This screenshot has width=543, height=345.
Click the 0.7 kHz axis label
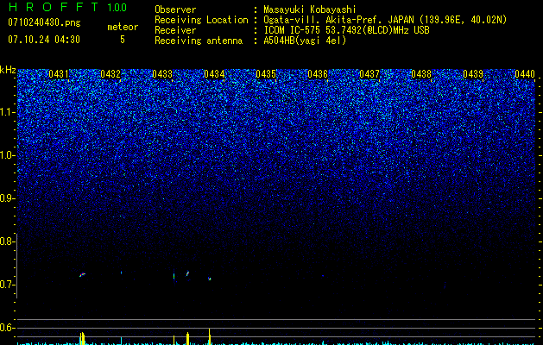tap(7, 285)
